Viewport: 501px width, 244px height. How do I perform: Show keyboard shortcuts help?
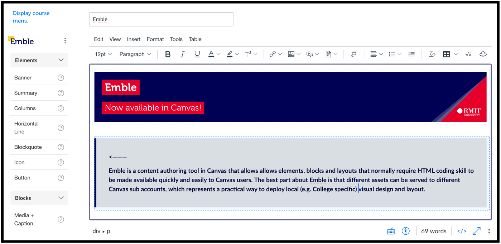coord(391,231)
